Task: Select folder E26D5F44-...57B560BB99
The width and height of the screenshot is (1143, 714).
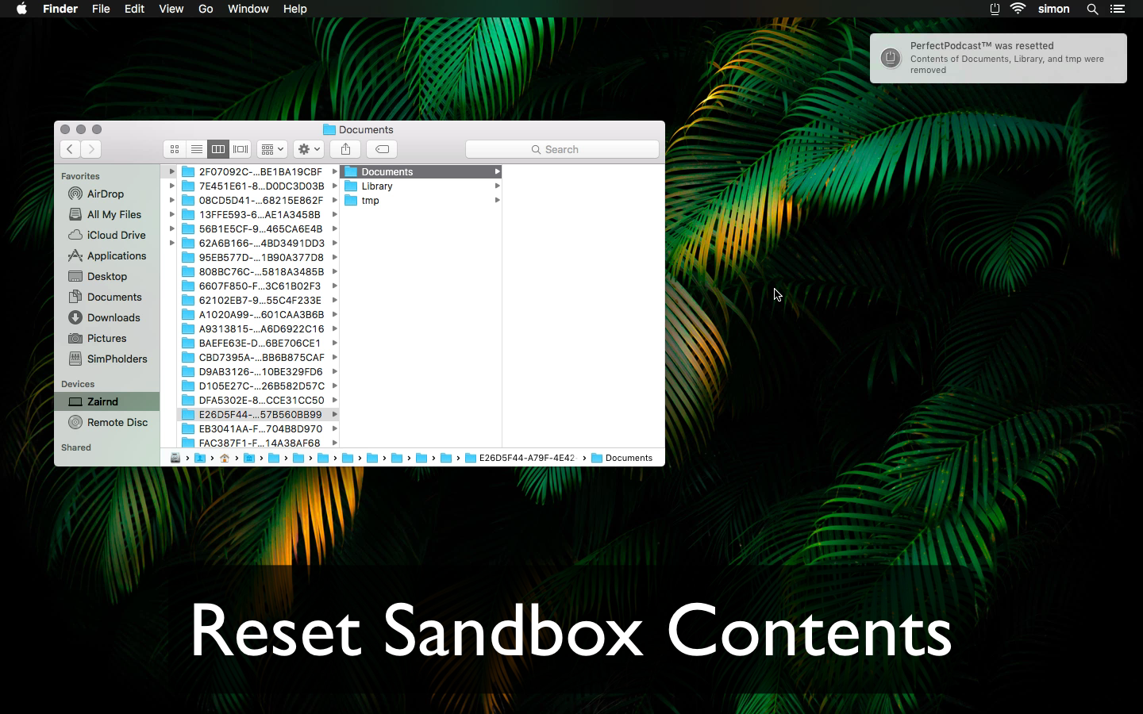Action: click(258, 414)
